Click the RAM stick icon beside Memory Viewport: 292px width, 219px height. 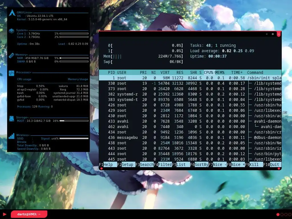point(11,55)
